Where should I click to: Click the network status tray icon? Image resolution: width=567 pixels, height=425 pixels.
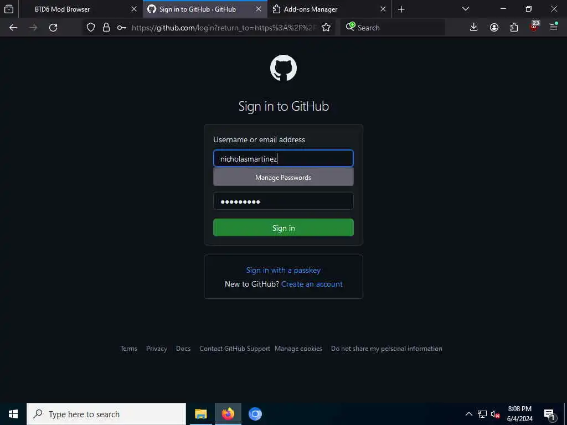click(482, 414)
